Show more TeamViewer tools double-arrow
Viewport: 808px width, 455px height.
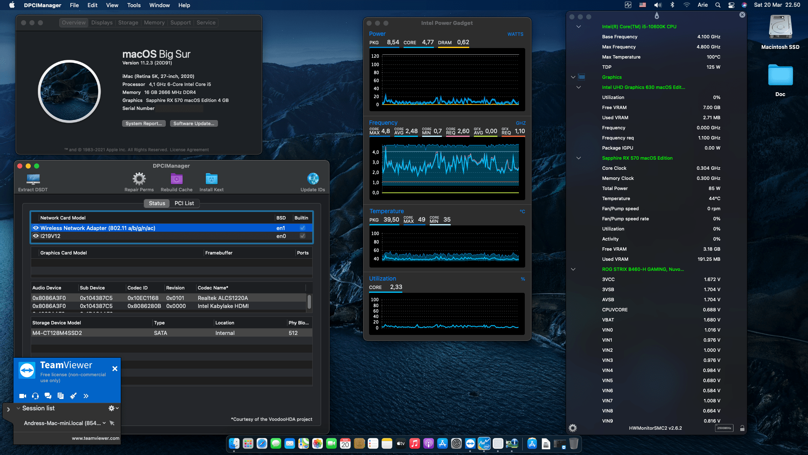coord(86,396)
